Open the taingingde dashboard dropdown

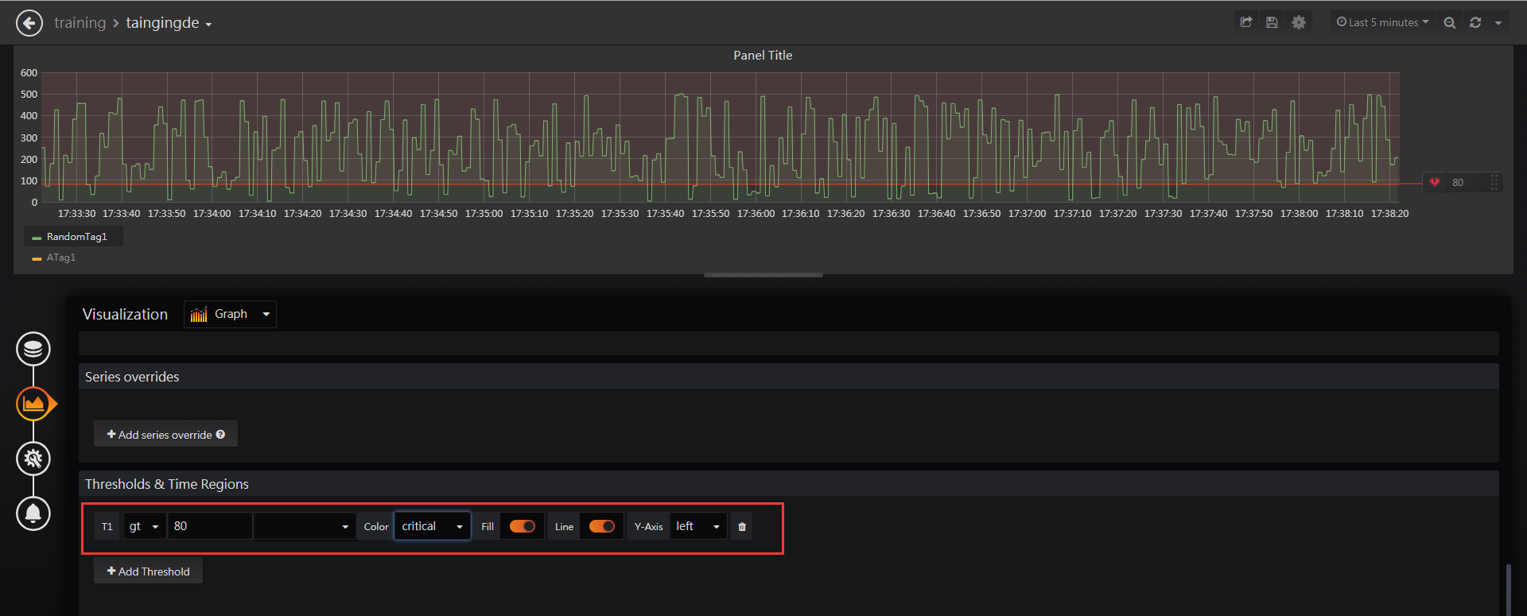(x=169, y=23)
